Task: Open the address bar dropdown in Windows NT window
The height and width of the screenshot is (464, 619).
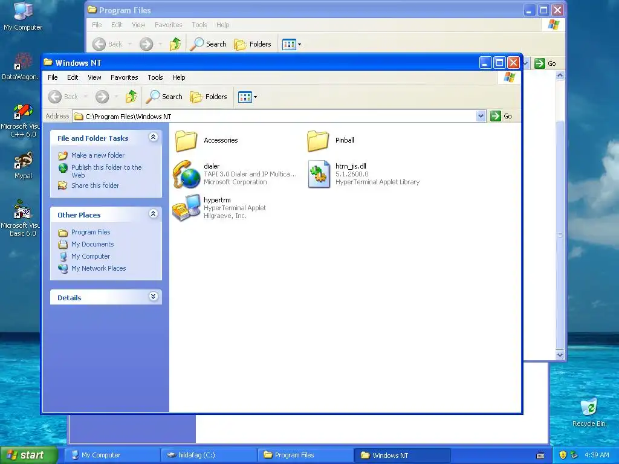Action: tap(481, 116)
